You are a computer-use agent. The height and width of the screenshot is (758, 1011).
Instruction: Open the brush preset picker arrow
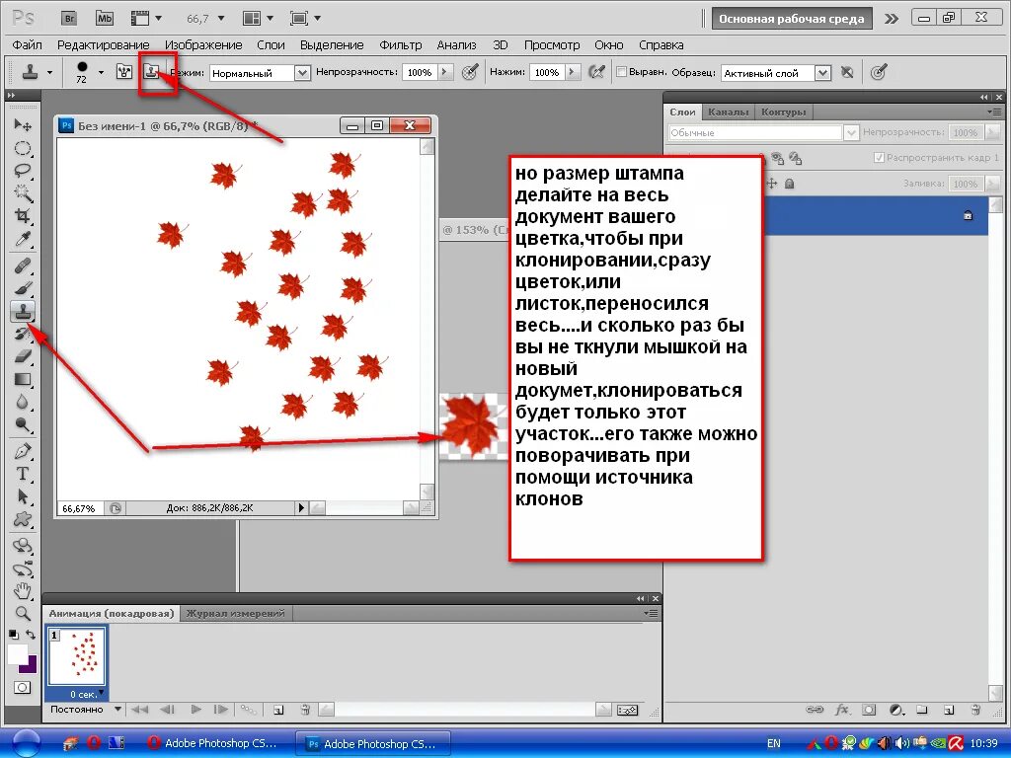pyautogui.click(x=102, y=73)
